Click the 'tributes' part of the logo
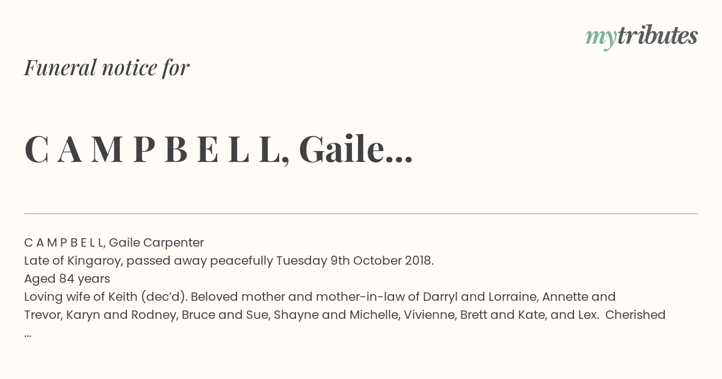 pos(658,35)
